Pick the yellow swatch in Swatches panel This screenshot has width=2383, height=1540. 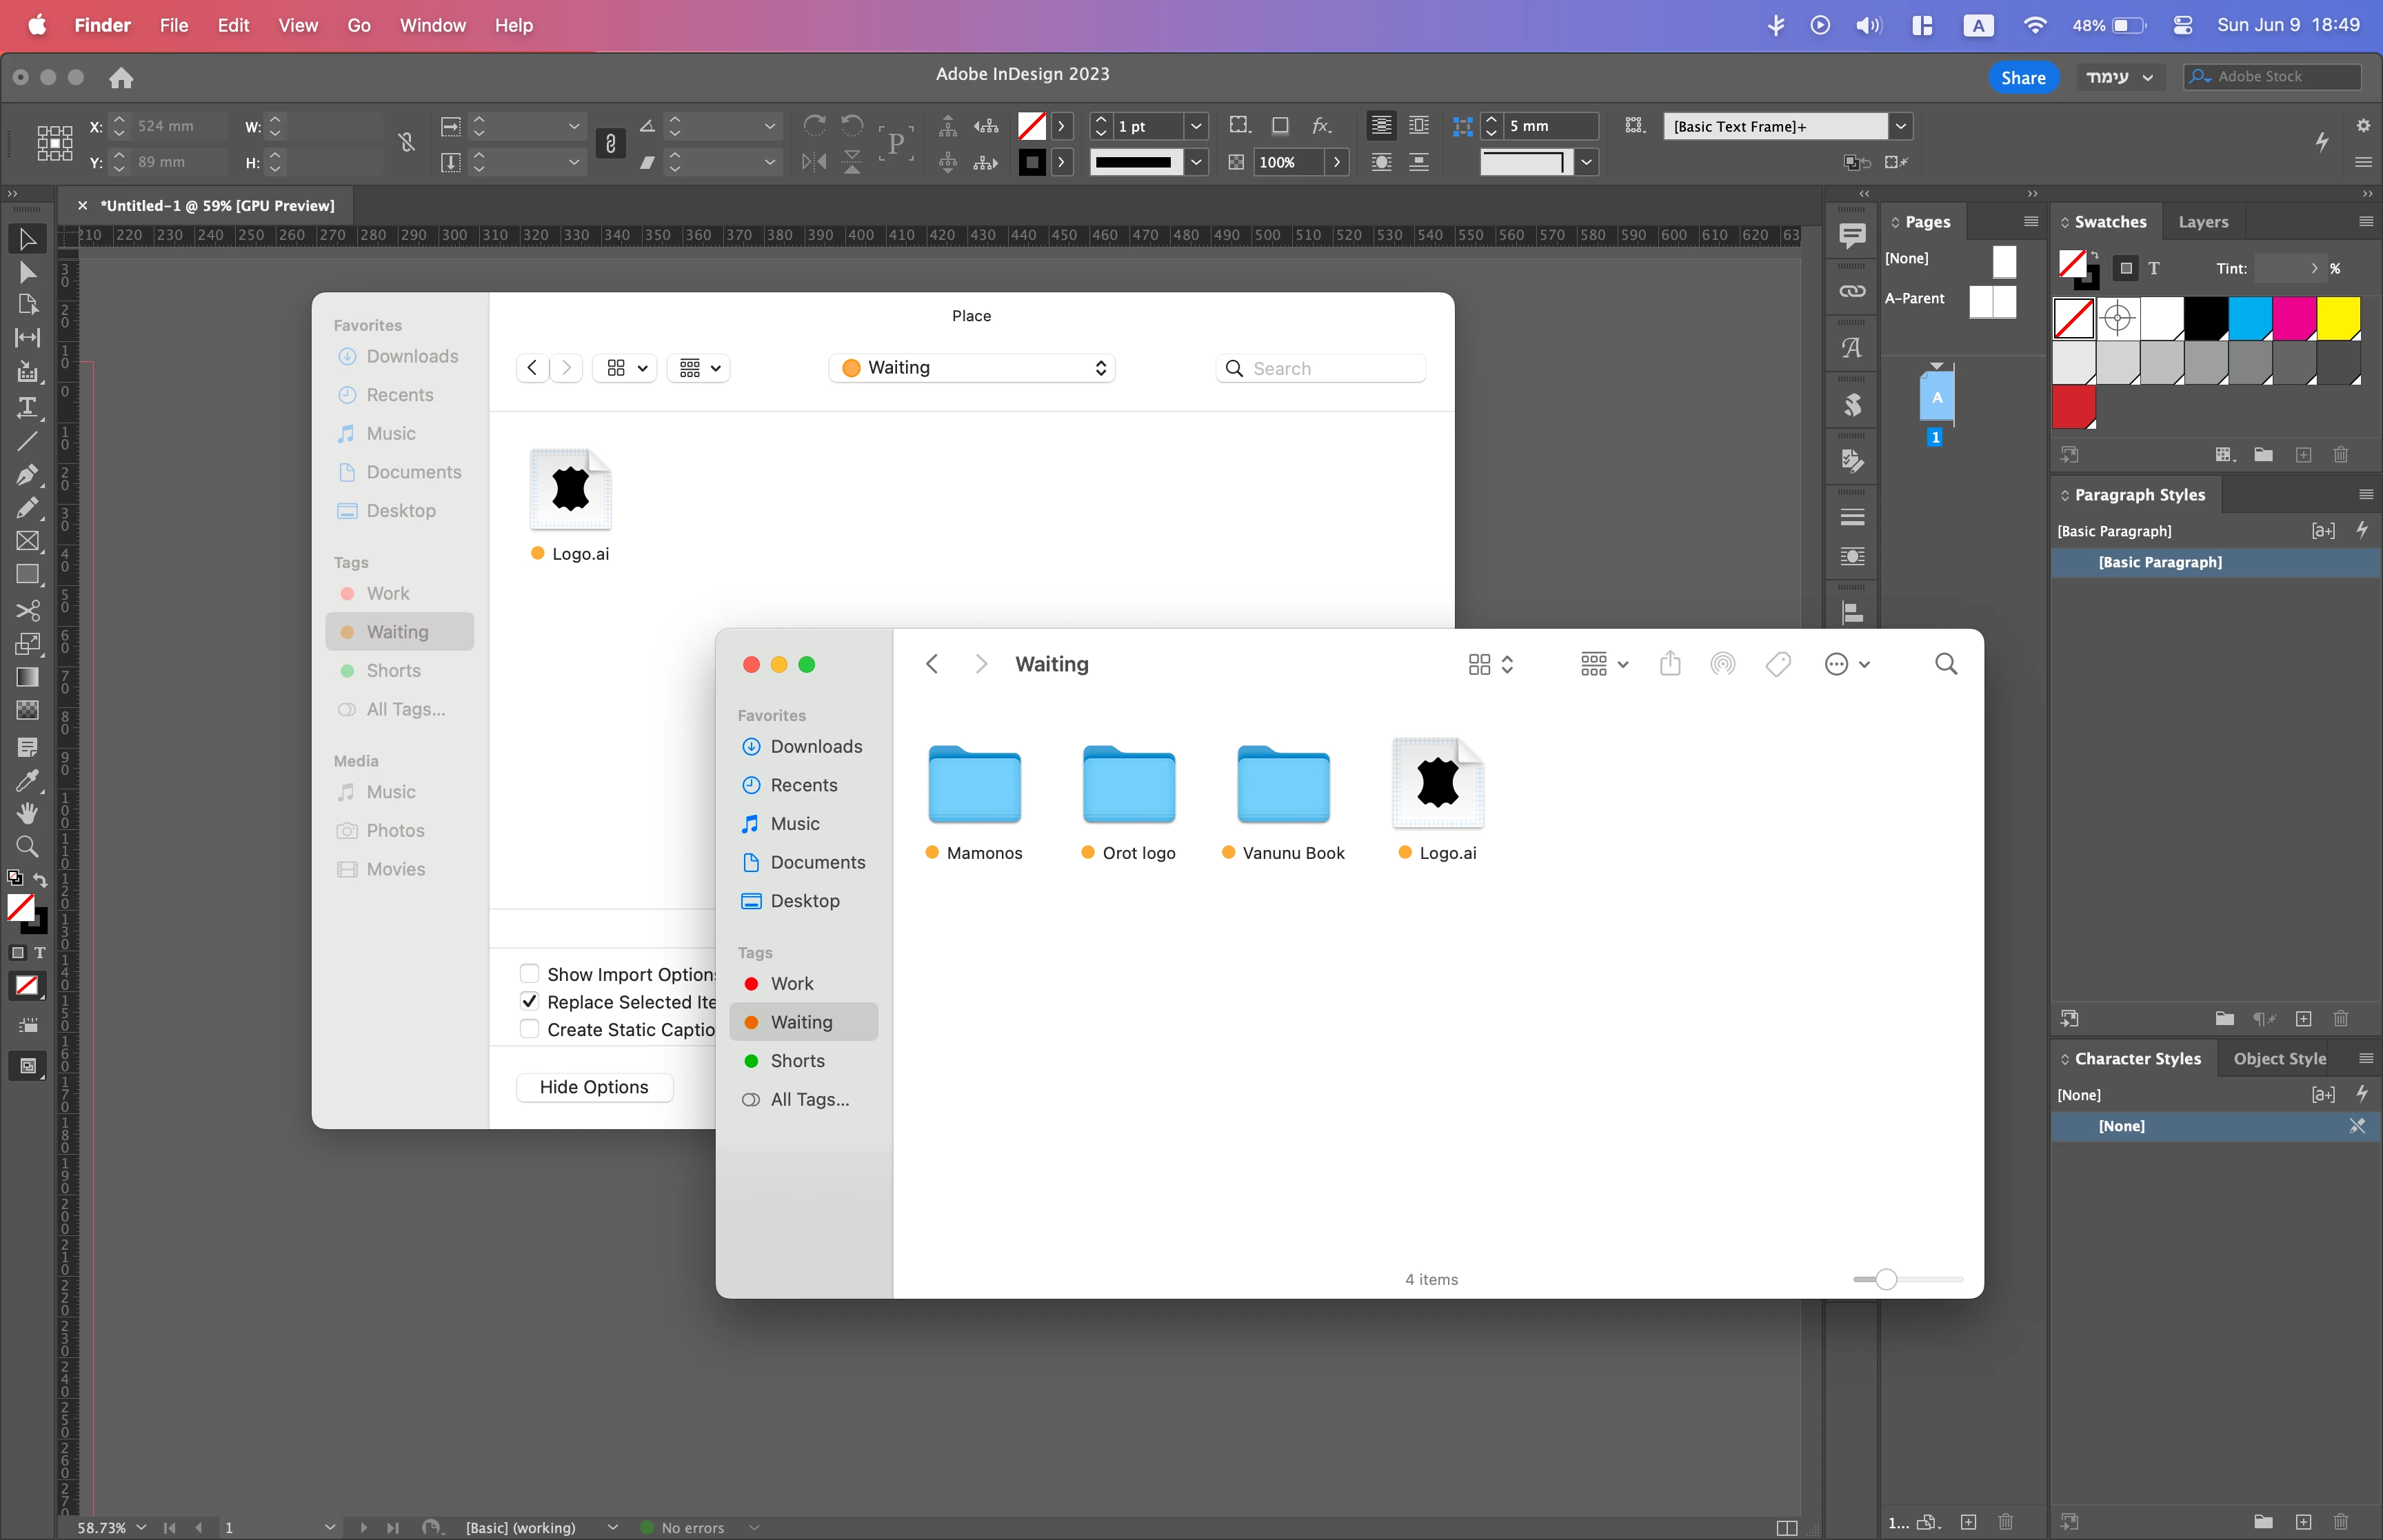2338,318
